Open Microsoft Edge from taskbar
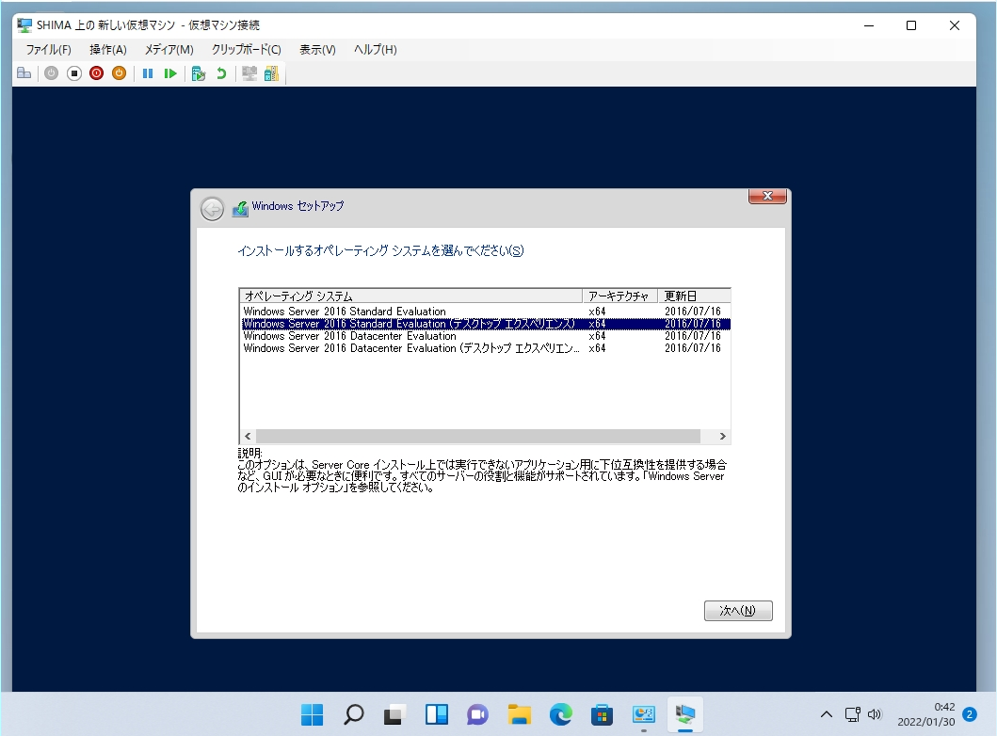The image size is (997, 736). 561,715
